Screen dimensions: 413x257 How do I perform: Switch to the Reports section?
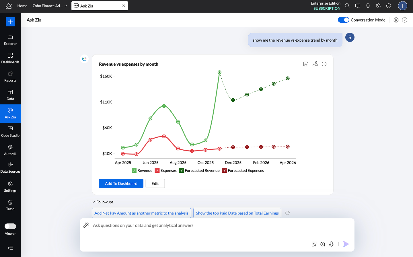click(x=10, y=77)
